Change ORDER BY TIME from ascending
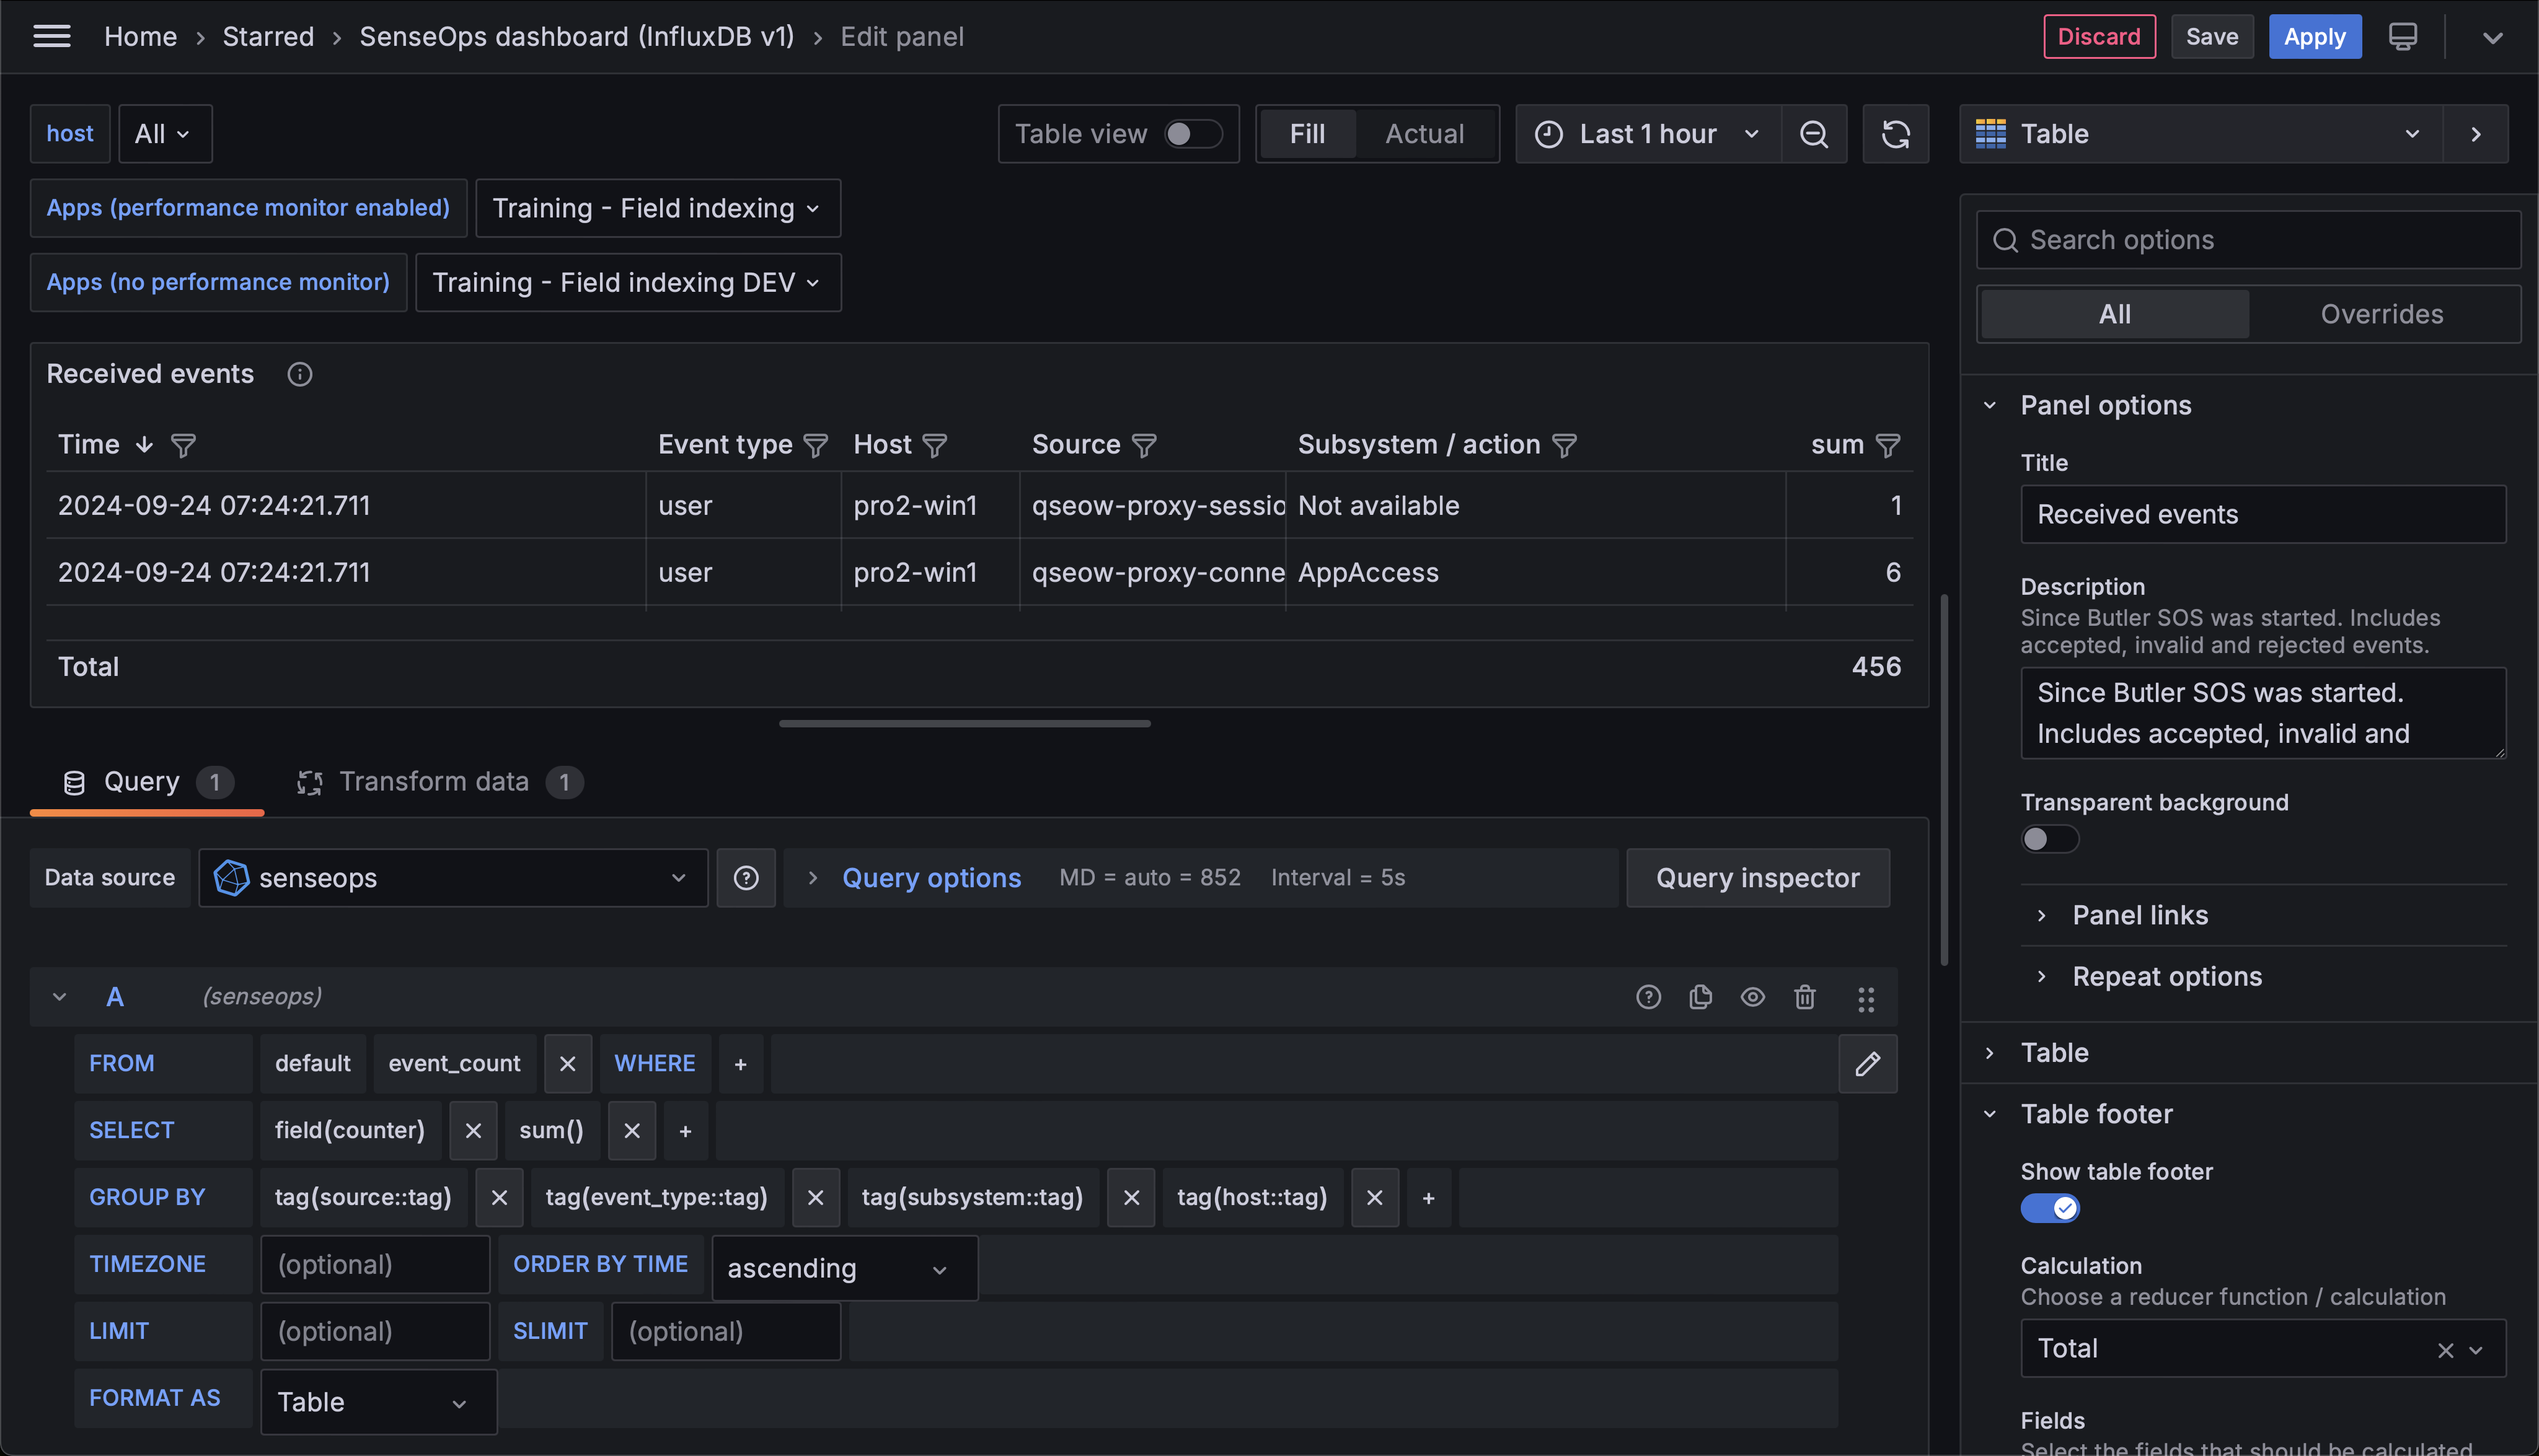This screenshot has width=2539, height=1456. click(x=842, y=1267)
